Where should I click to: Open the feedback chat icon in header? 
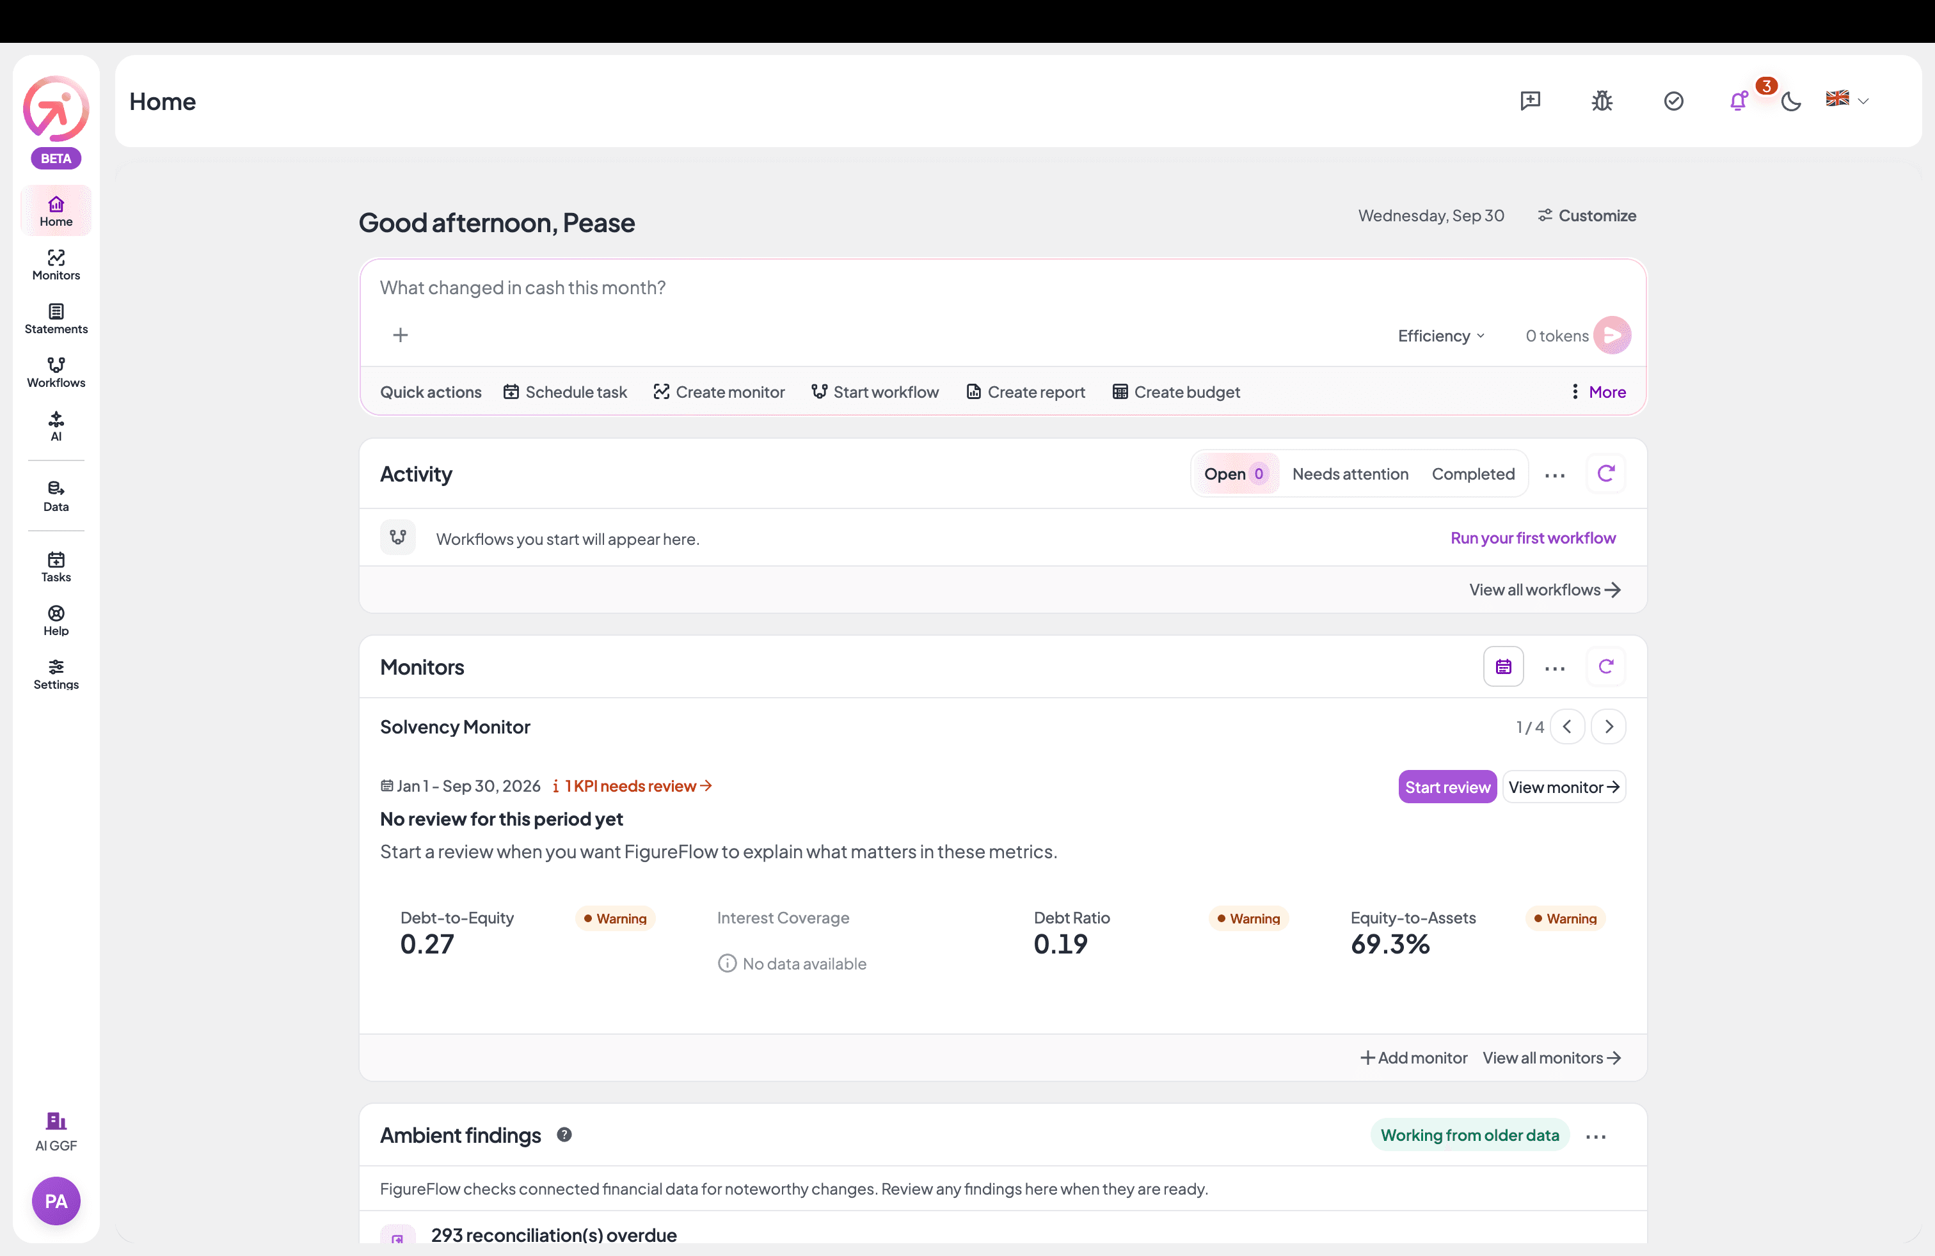click(1530, 101)
